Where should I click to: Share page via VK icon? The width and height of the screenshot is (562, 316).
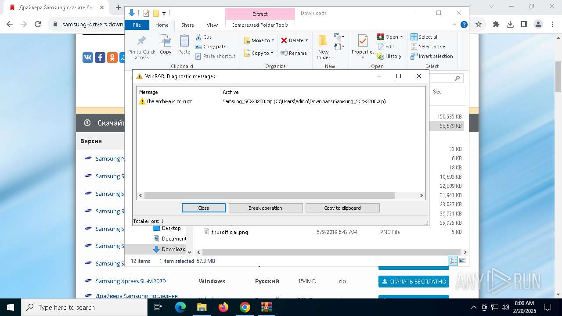88,57
